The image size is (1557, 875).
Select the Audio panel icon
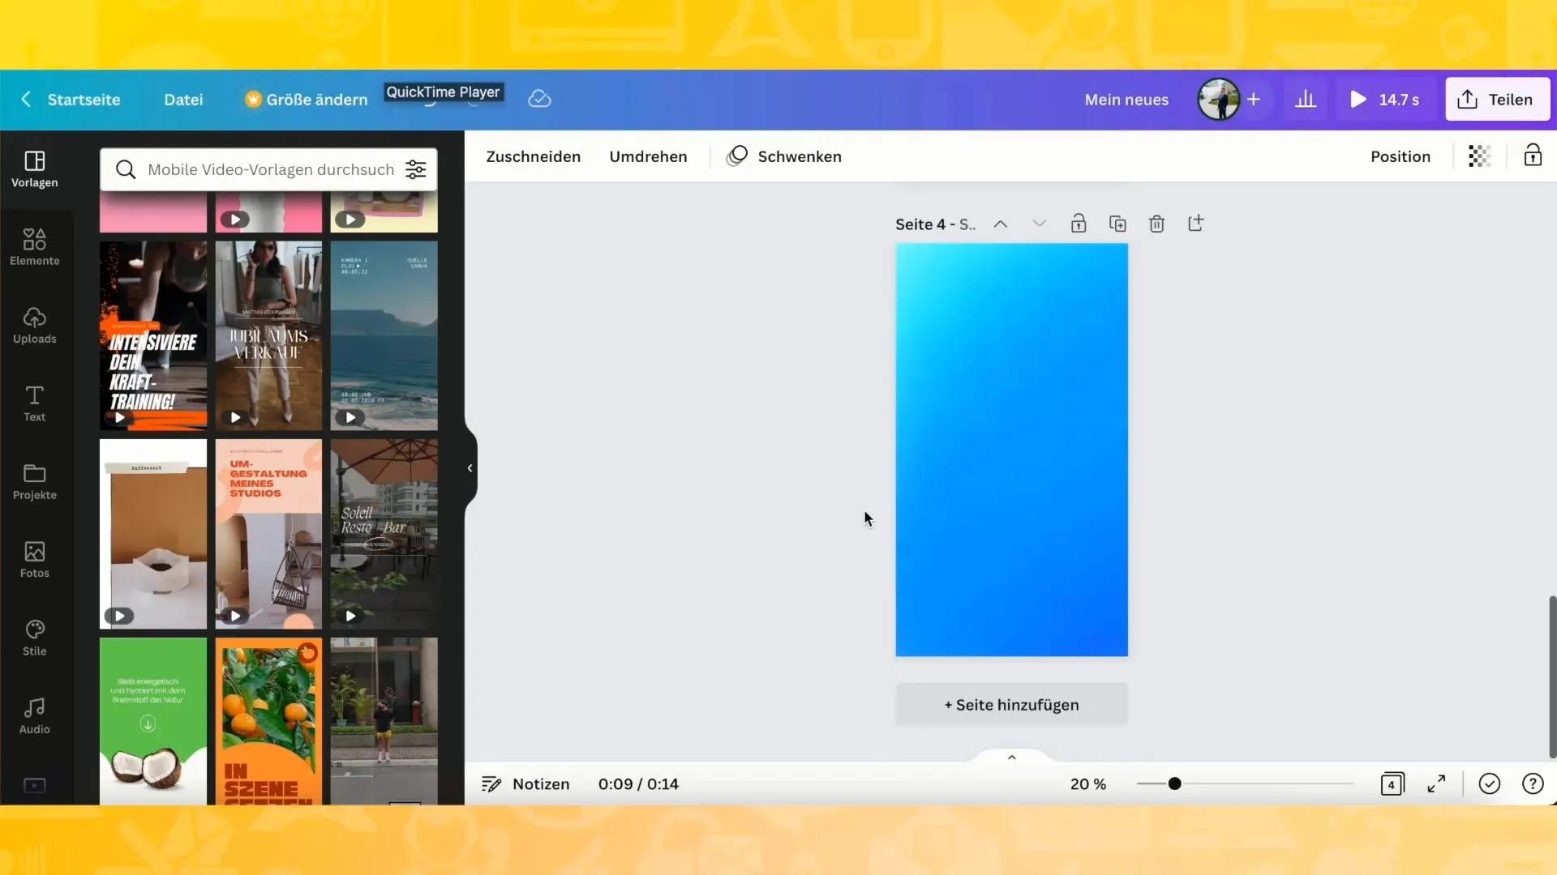tap(34, 707)
